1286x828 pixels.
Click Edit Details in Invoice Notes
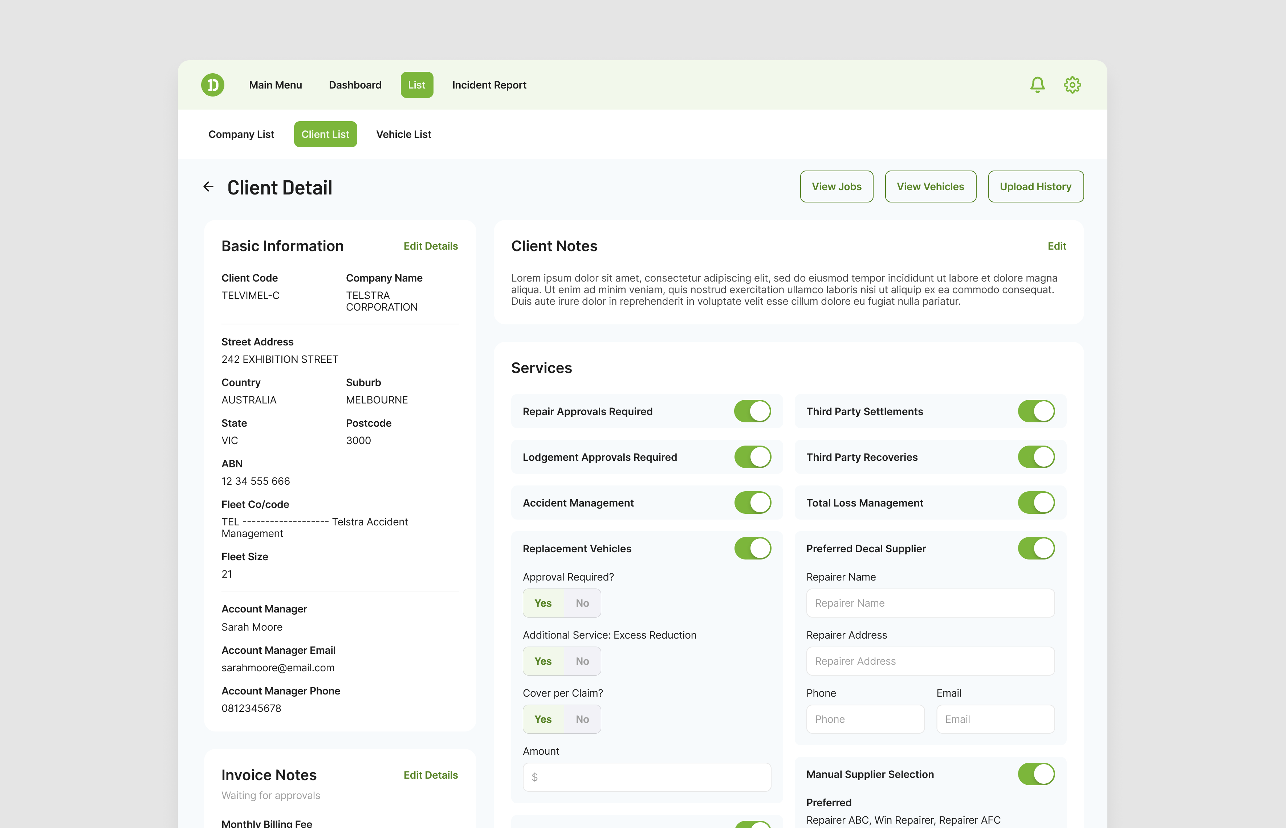[431, 775]
